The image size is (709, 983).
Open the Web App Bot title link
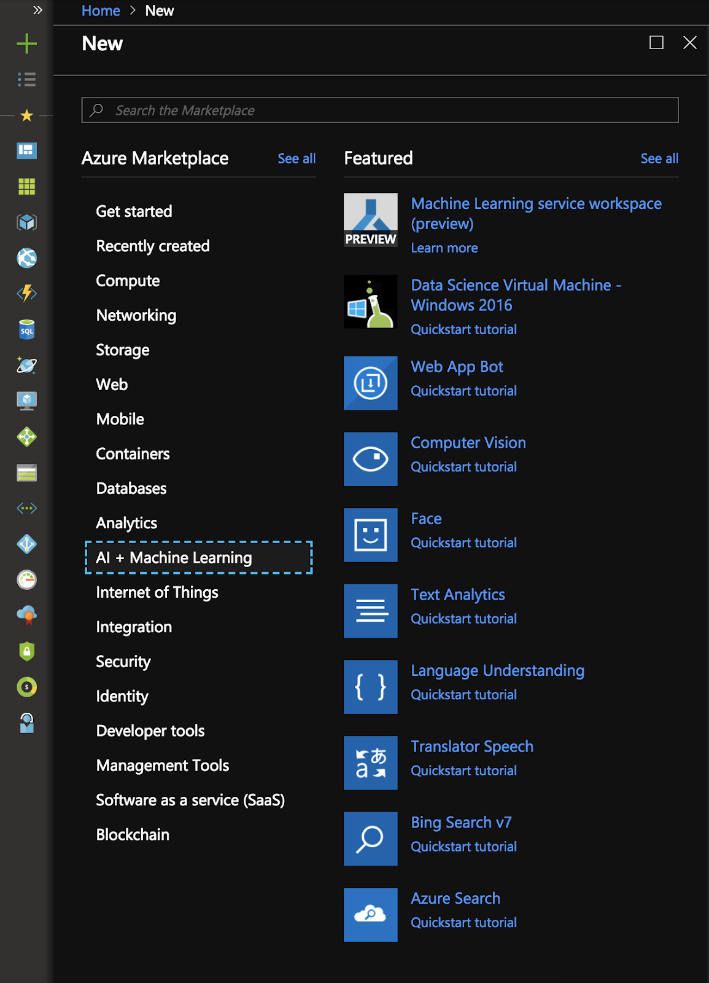pyautogui.click(x=457, y=367)
